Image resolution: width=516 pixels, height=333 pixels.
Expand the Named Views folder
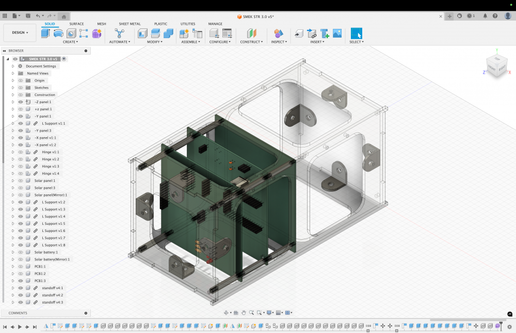pos(13,73)
